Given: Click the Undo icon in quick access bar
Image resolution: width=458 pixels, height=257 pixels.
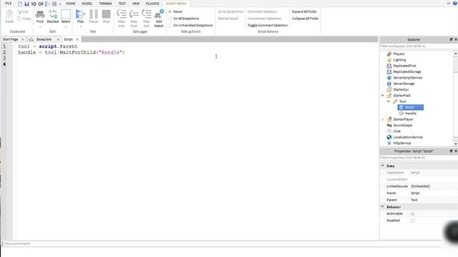Looking at the screenshot, I should click(x=34, y=4).
